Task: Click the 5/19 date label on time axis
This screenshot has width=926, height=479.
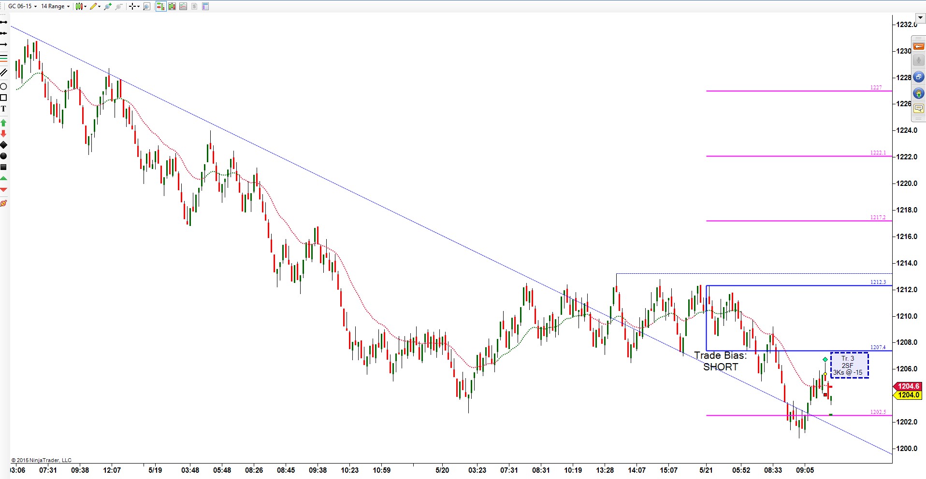Action: tap(155, 470)
